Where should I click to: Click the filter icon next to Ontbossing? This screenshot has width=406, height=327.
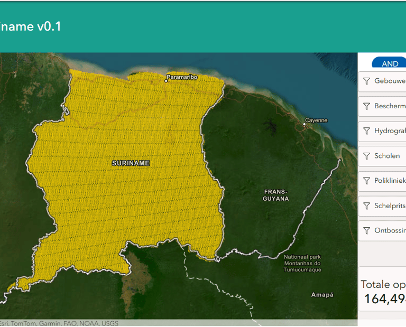coord(366,230)
